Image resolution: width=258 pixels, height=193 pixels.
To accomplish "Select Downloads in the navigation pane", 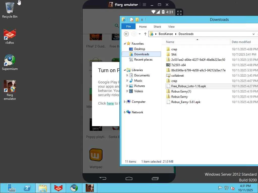I will pos(142,54).
